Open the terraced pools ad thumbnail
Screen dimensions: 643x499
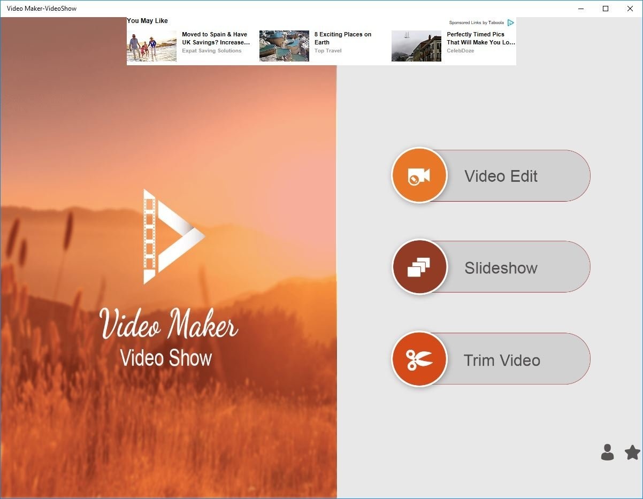(284, 46)
